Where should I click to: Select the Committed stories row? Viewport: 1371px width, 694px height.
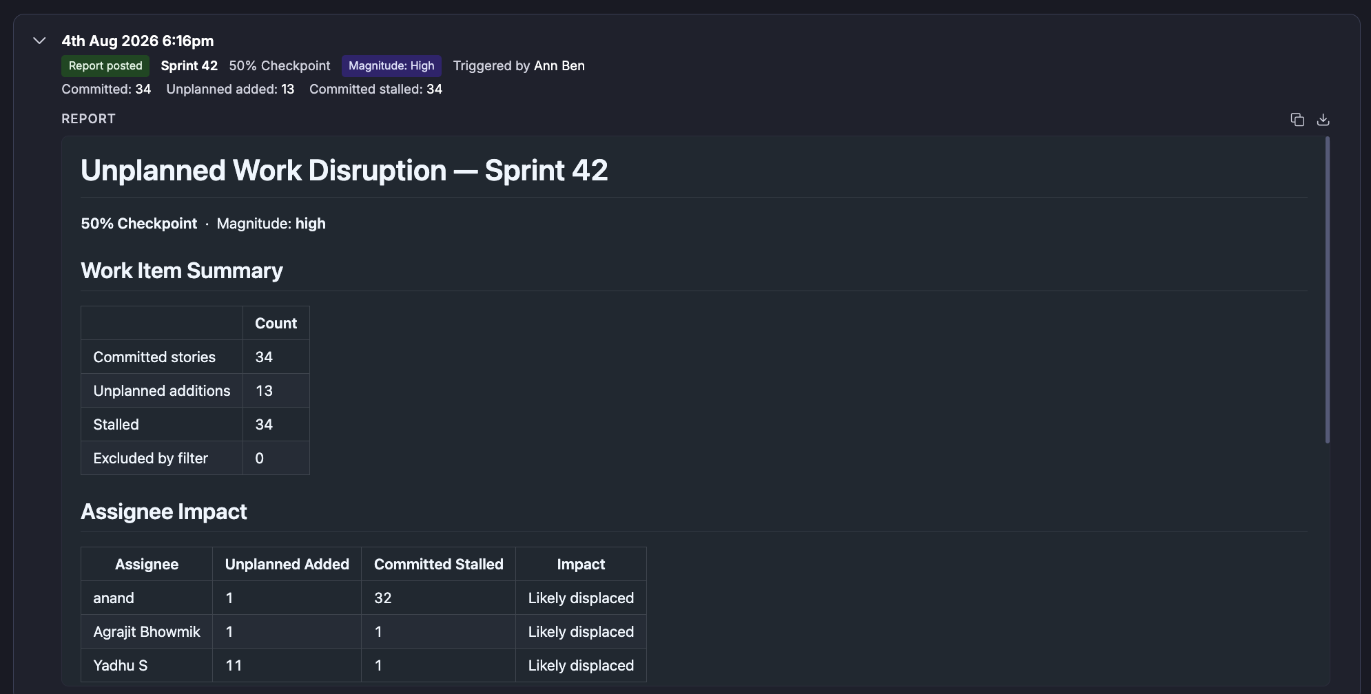point(195,357)
